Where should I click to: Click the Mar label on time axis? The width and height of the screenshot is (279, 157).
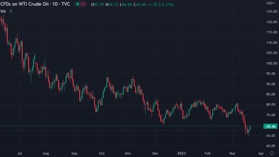232,153
